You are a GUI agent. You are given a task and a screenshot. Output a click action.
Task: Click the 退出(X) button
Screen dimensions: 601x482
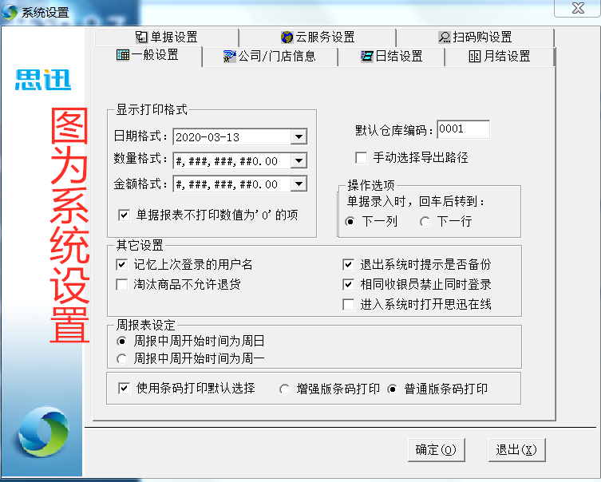tap(515, 450)
